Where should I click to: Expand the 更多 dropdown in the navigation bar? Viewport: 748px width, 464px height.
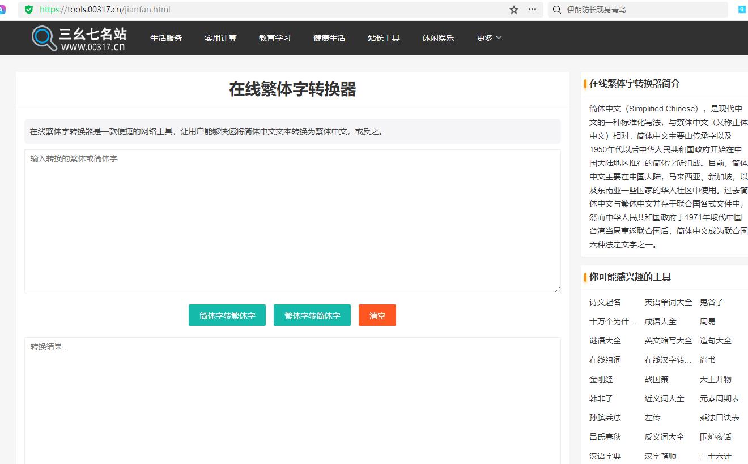[x=488, y=38]
